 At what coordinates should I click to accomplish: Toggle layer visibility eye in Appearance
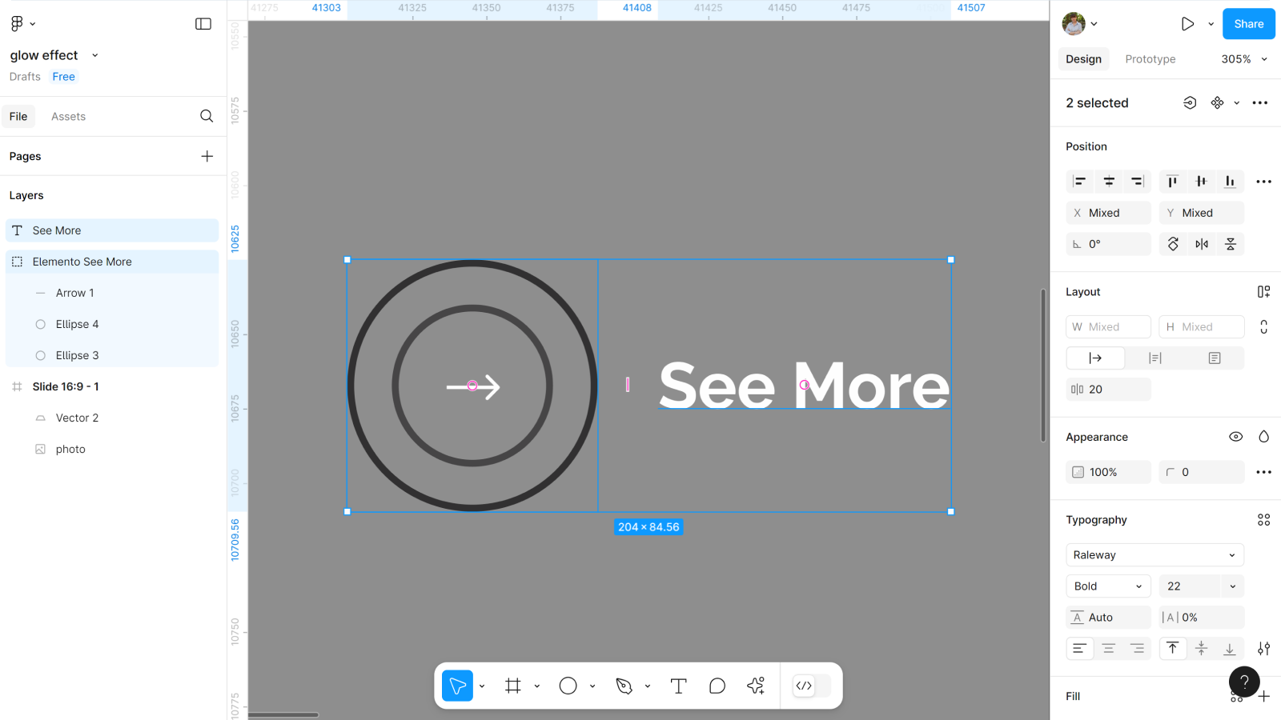coord(1235,437)
